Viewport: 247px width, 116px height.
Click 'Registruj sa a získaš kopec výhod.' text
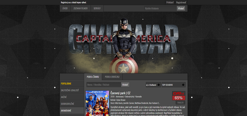tap(73, 2)
